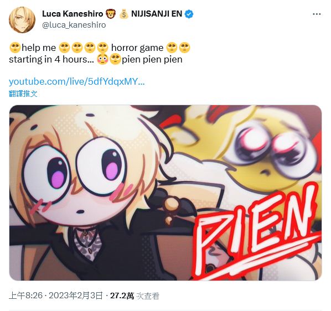Screen dimensions: 331x311
Task: Open the three-dot more options menu
Action: [317, 14]
